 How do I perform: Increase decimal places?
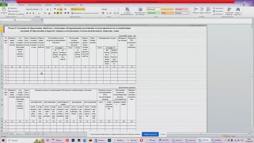click(x=115, y=13)
